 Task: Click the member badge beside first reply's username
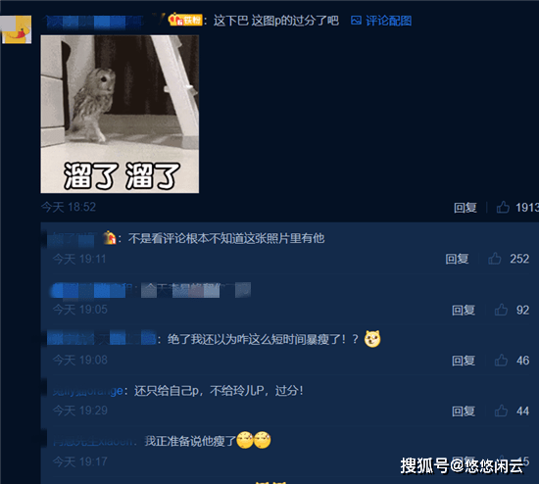(110, 237)
